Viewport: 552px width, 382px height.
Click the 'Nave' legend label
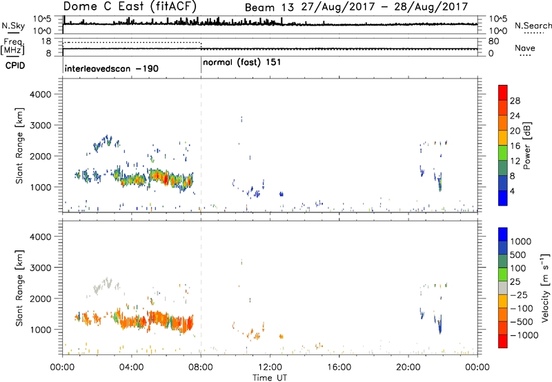click(x=525, y=48)
